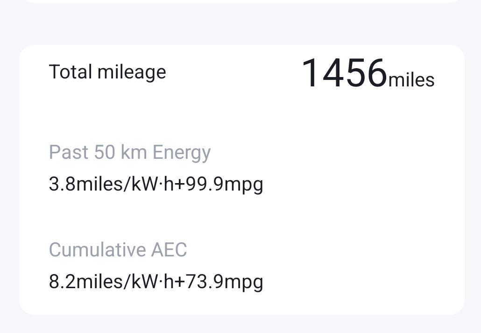481x333 pixels.
Task: Tap the Total mileage label
Action: coord(107,72)
